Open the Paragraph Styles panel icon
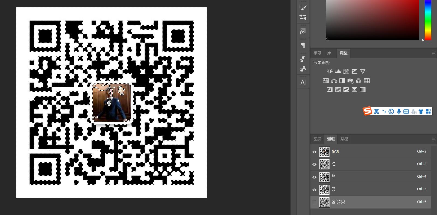Screen dimensions: 437x215 pyautogui.click(x=303, y=59)
